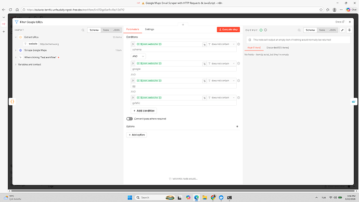Screen dimensions: 359x202
Task: Click swap icon beside schema condition expression
Action: (204, 44)
